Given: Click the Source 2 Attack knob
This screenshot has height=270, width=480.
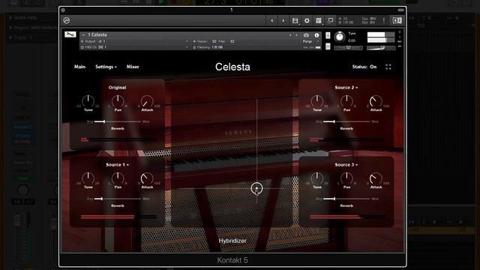Looking at the screenshot, I should point(376,101).
